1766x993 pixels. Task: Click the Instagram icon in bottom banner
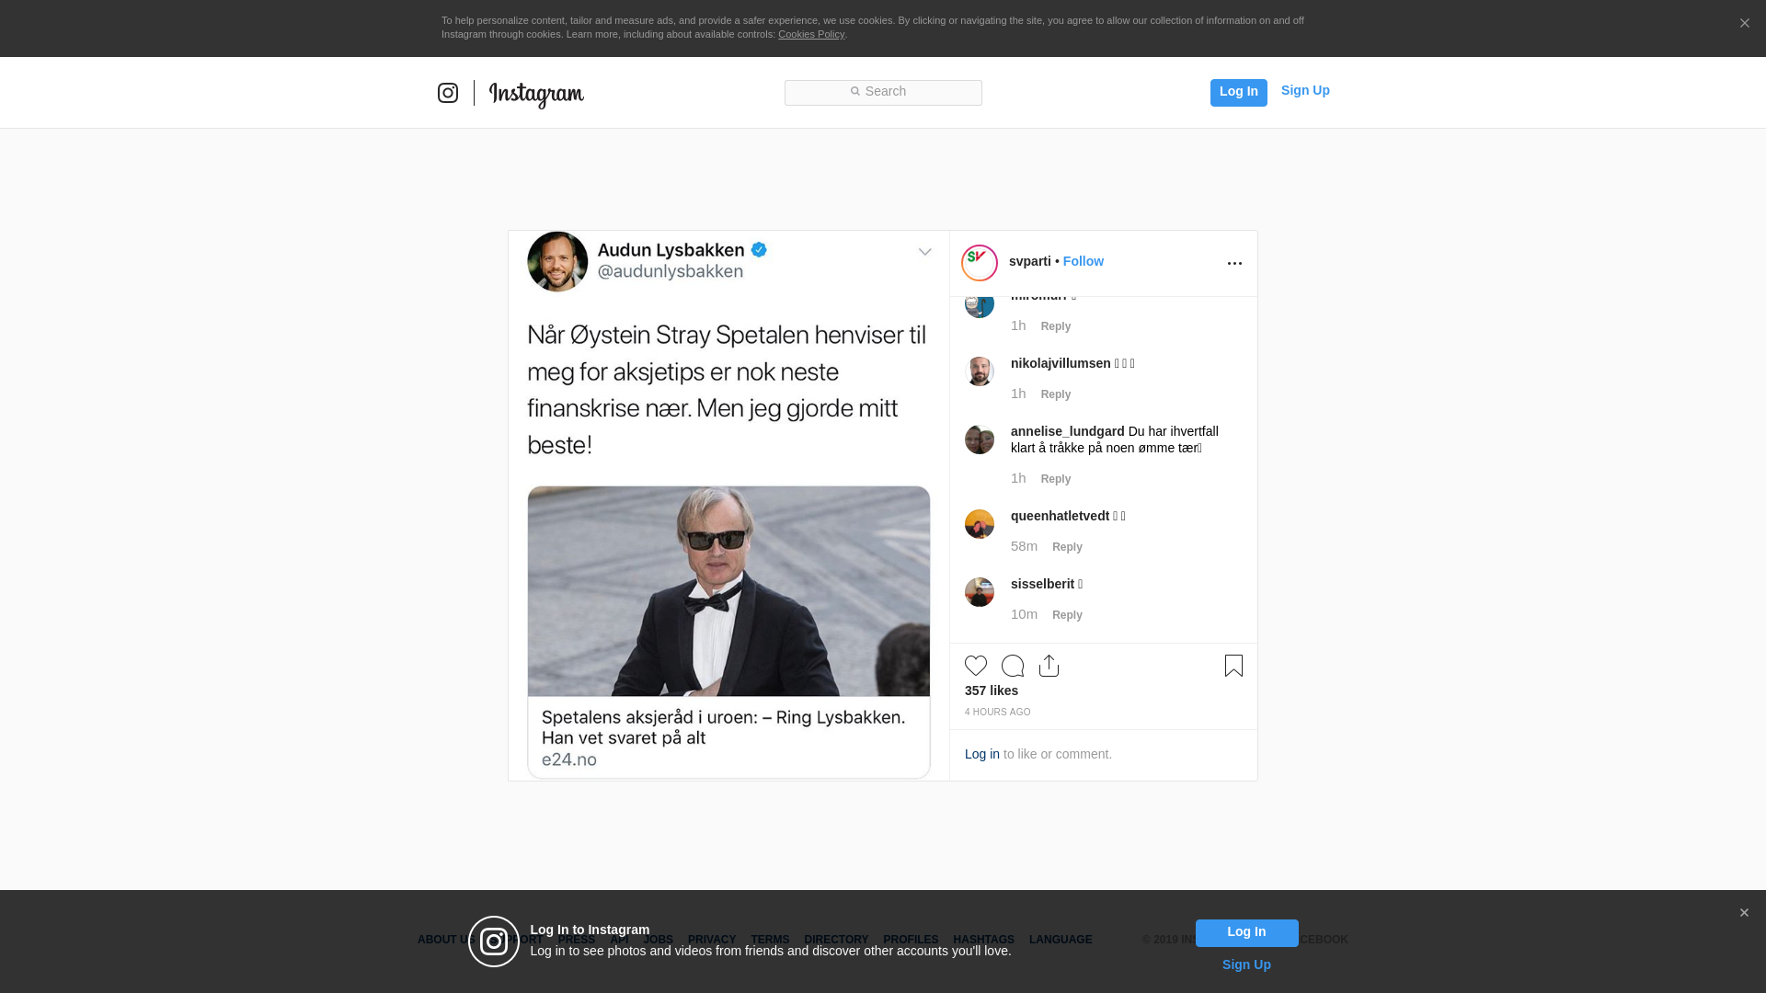click(494, 942)
